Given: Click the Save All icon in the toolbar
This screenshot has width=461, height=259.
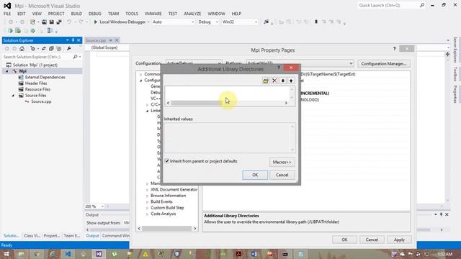Looking at the screenshot, I should 59,22.
